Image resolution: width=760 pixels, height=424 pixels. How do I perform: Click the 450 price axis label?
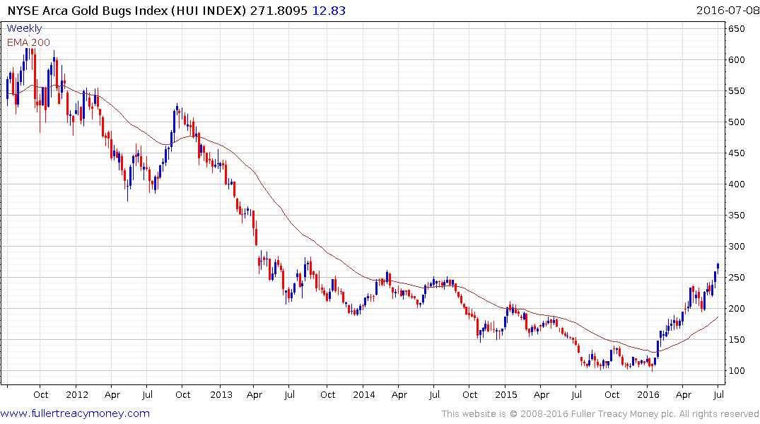coord(736,153)
